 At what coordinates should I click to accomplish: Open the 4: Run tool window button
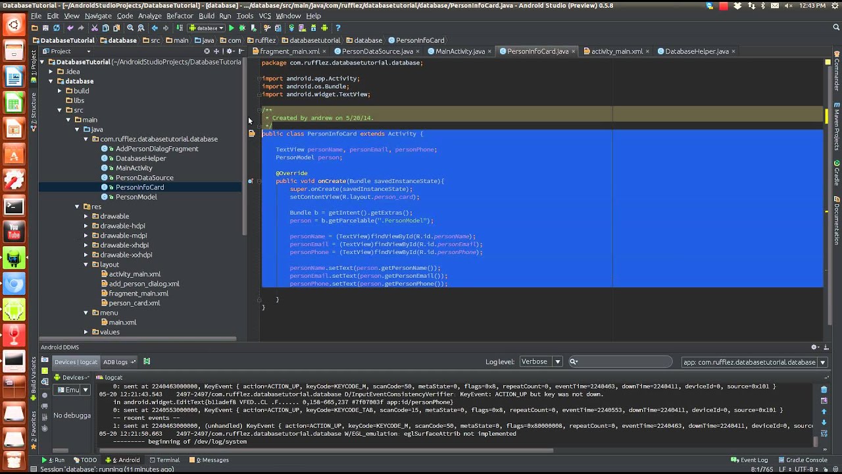tap(53, 460)
